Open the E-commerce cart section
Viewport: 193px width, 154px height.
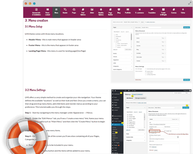pos(140,11)
